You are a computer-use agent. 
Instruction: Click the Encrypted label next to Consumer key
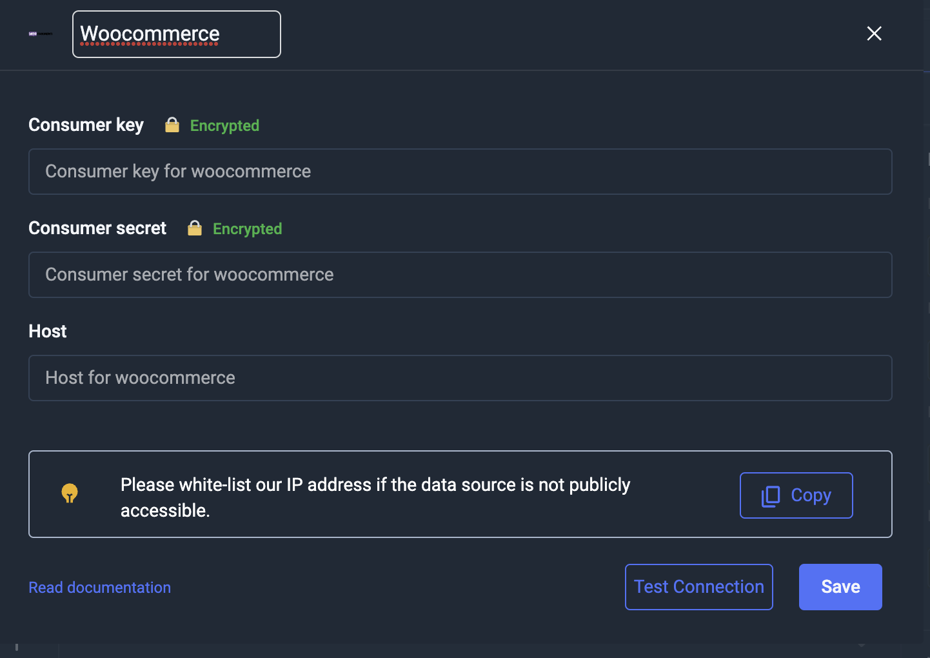(224, 126)
